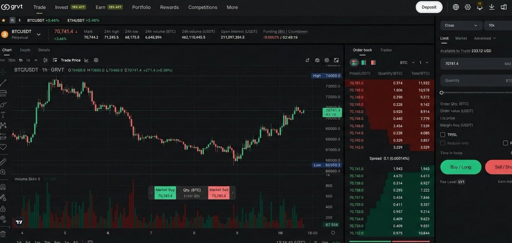Open the More menu
Image resolution: width=512 pixels, height=243 pixels.
click(232, 7)
